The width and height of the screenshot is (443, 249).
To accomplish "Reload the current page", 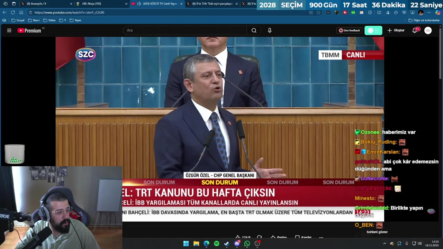I will (x=13, y=12).
